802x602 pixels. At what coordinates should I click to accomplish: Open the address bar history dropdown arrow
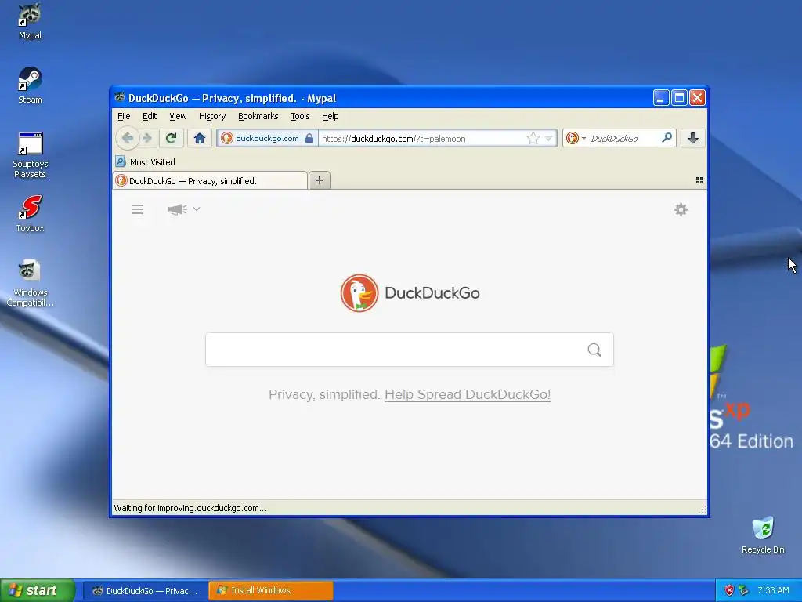548,138
